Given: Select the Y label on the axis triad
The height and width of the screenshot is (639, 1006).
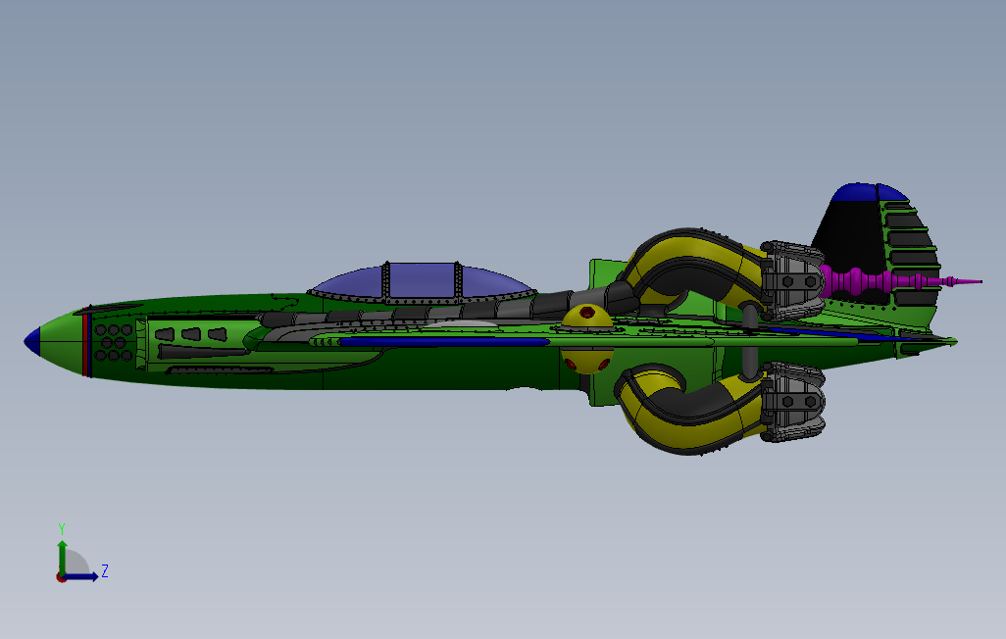Looking at the screenshot, I should coord(62,529).
